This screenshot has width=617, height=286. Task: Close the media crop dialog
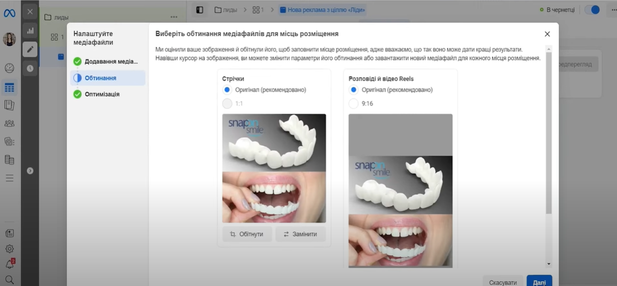[x=547, y=34]
